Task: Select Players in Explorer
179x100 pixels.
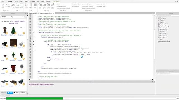Action: [x=162, y=20]
